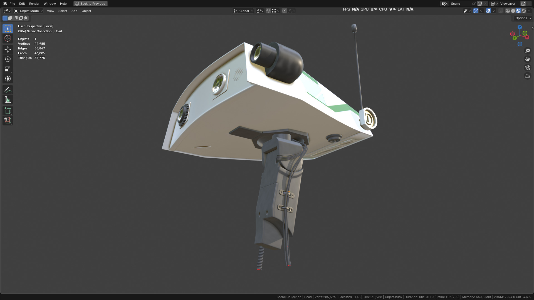Open the Help menu
Viewport: 534px width, 300px height.
click(x=63, y=4)
